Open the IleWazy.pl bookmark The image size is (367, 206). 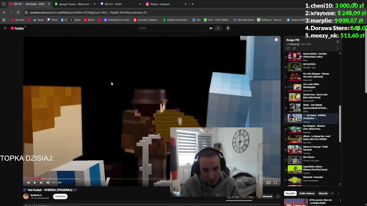coord(270,20)
